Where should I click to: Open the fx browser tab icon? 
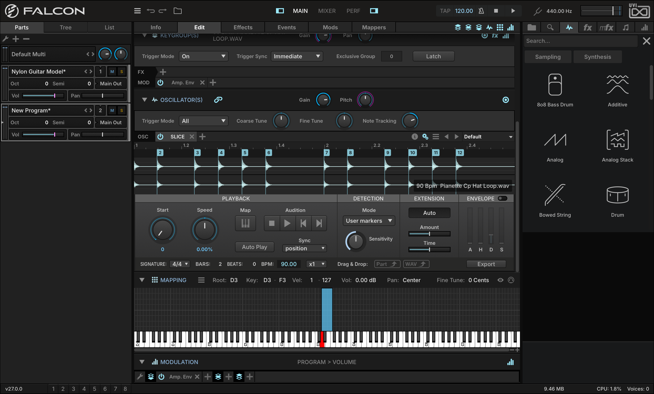click(587, 27)
